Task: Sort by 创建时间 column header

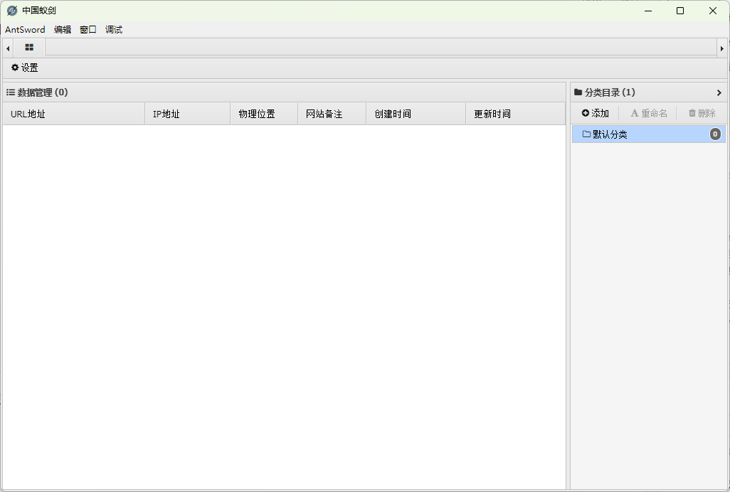Action: 393,114
